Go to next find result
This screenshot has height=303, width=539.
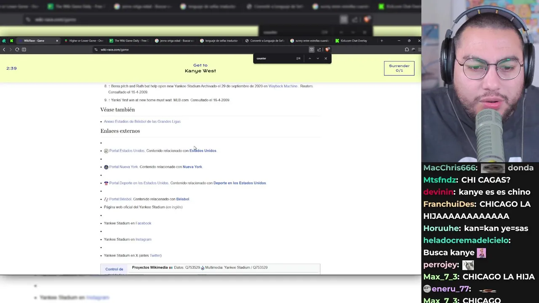(318, 58)
